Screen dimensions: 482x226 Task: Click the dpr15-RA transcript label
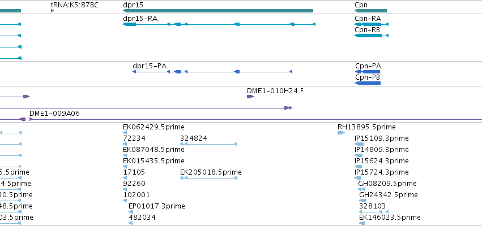(x=140, y=19)
